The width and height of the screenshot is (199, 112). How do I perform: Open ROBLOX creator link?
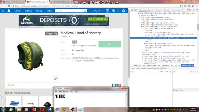point(67,37)
